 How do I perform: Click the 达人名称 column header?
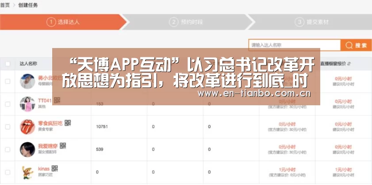pyautogui.click(x=28, y=63)
